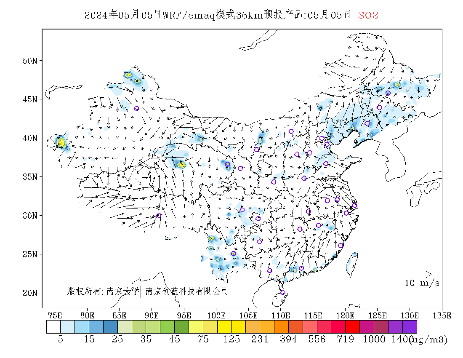463x358 pixels.
Task: Select the 125E longitude label
Action: pyautogui.click(x=378, y=315)
